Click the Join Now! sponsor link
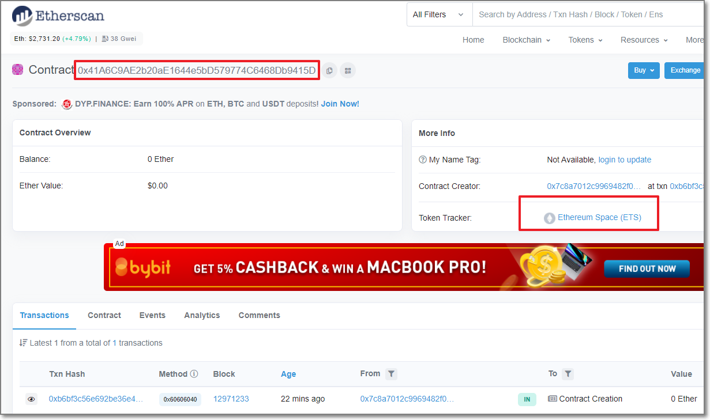The height and width of the screenshot is (420, 710). (x=340, y=104)
